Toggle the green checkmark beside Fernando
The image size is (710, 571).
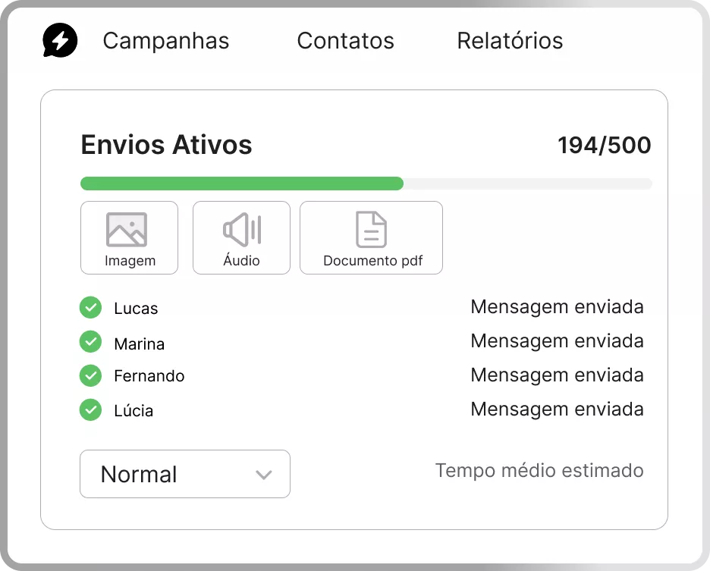pos(90,375)
